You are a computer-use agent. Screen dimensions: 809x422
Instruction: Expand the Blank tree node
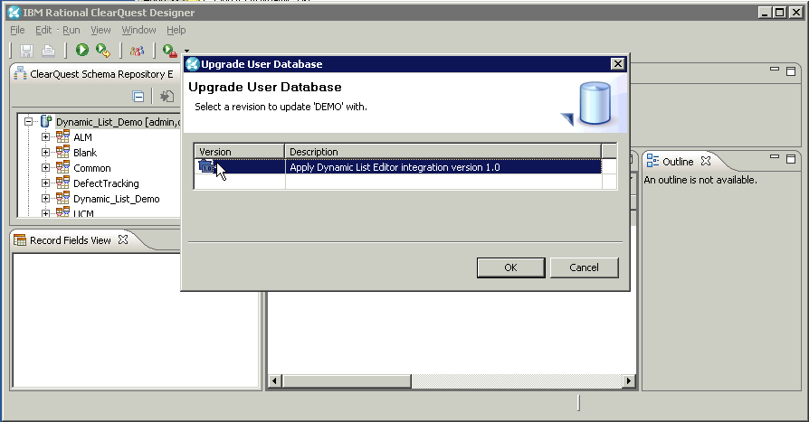point(45,153)
